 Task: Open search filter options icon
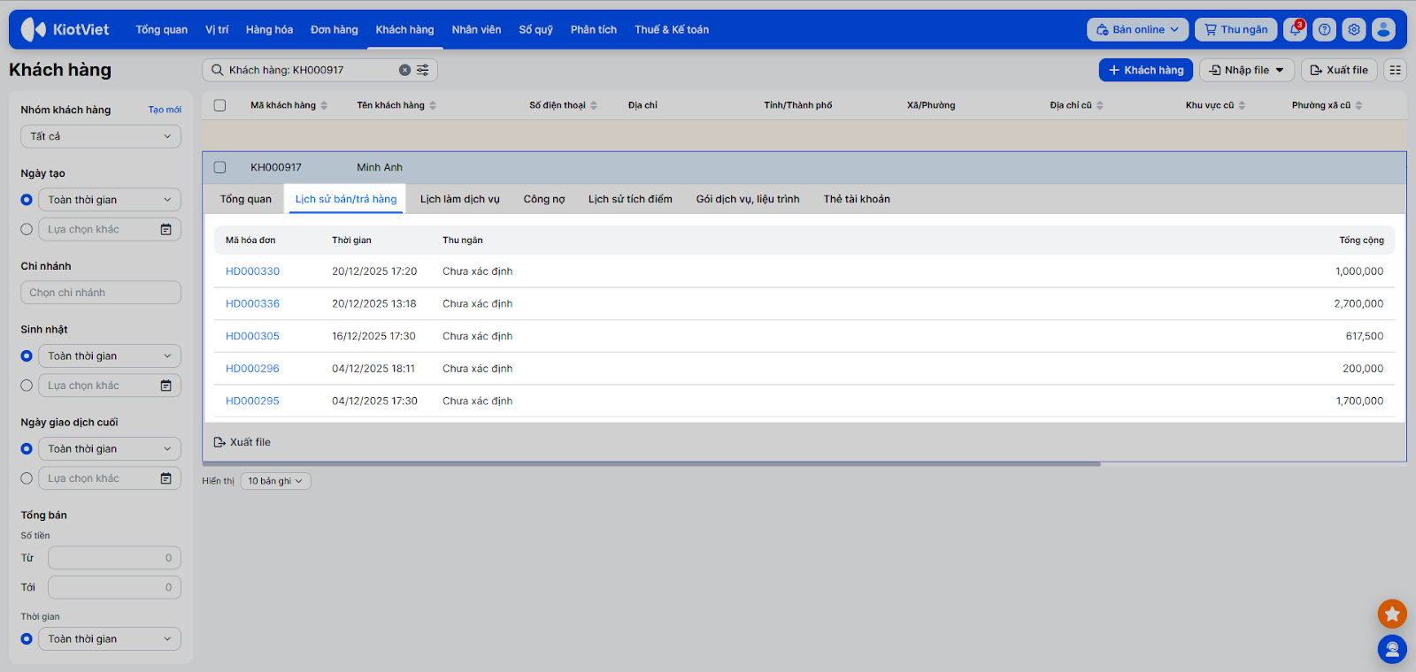[x=423, y=70]
